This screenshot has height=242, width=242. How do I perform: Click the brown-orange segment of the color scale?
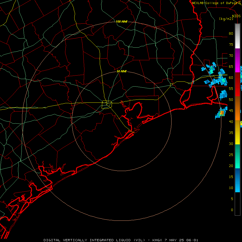click(237, 108)
